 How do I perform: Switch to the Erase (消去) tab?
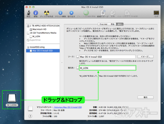[112, 24]
